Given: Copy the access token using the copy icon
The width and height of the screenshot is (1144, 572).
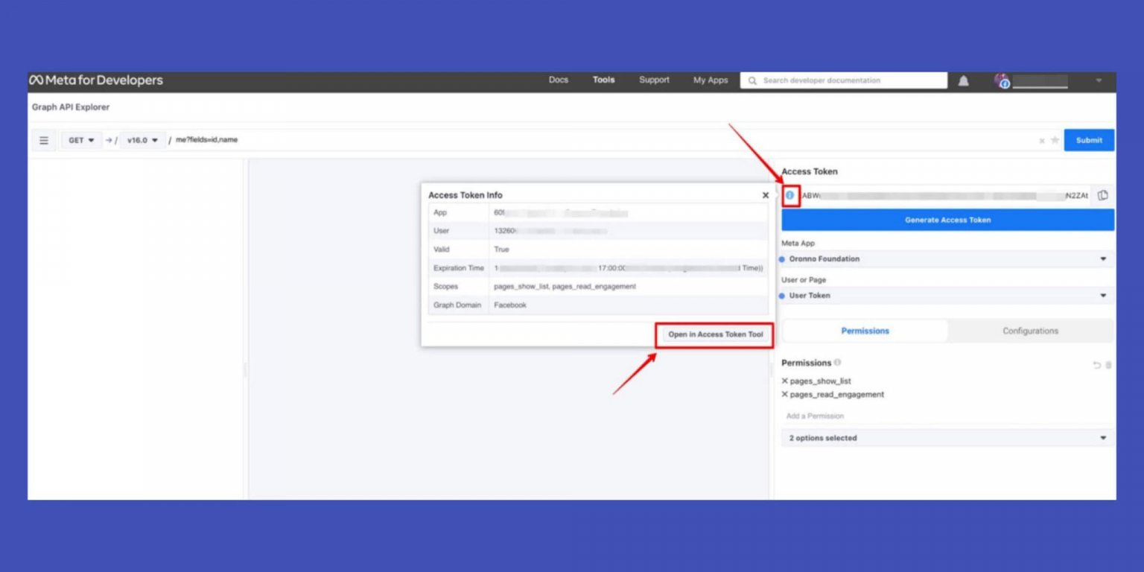Looking at the screenshot, I should (x=1103, y=194).
